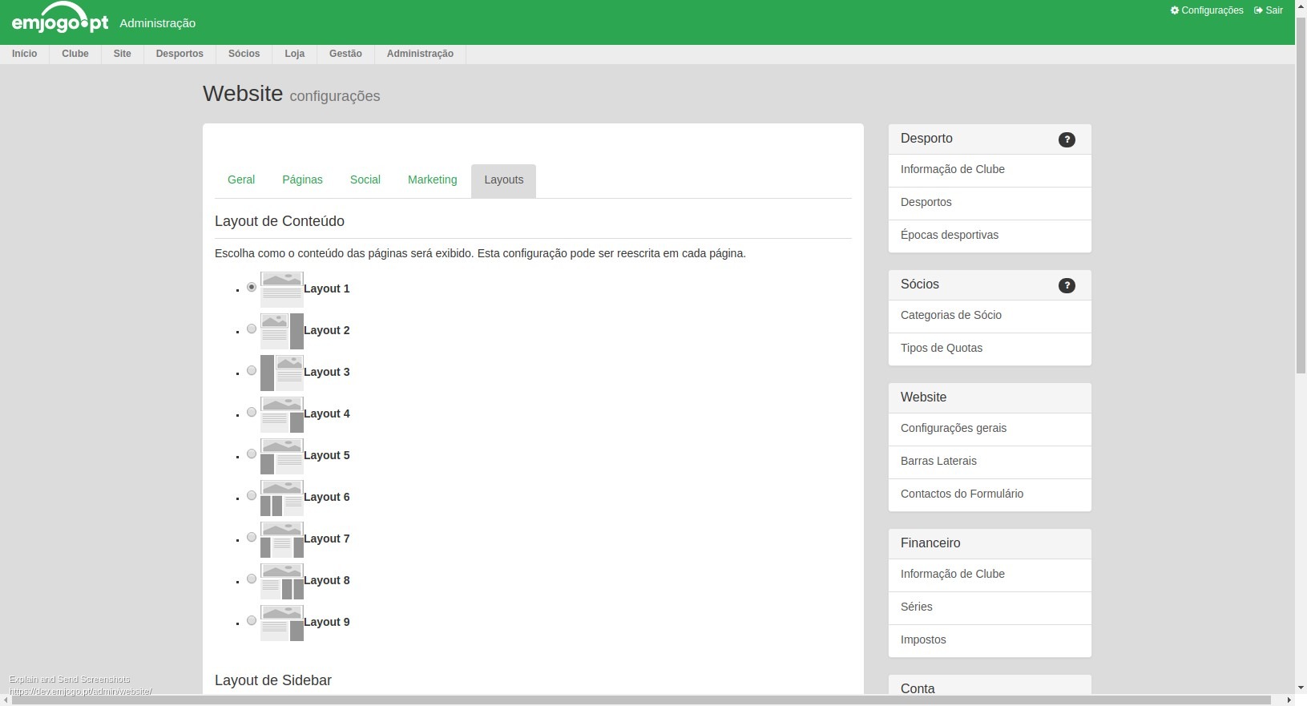The width and height of the screenshot is (1307, 706).
Task: Click the Layout 3 preview thumbnail
Action: pyautogui.click(x=281, y=373)
